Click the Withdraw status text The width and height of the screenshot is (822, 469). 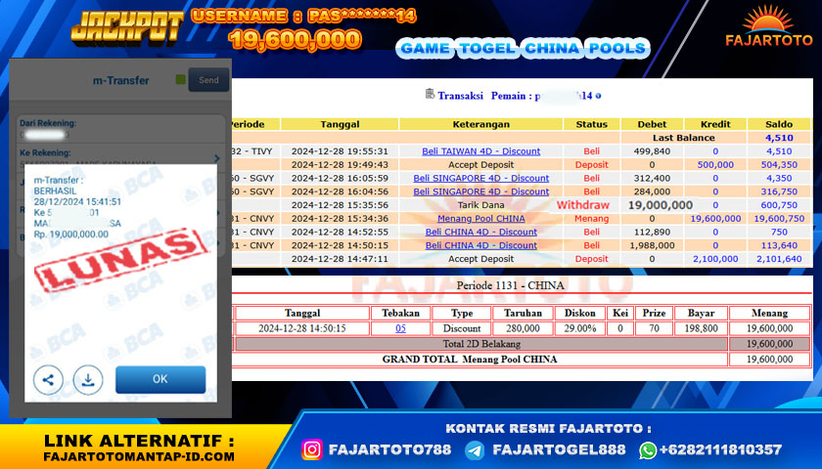pos(583,205)
